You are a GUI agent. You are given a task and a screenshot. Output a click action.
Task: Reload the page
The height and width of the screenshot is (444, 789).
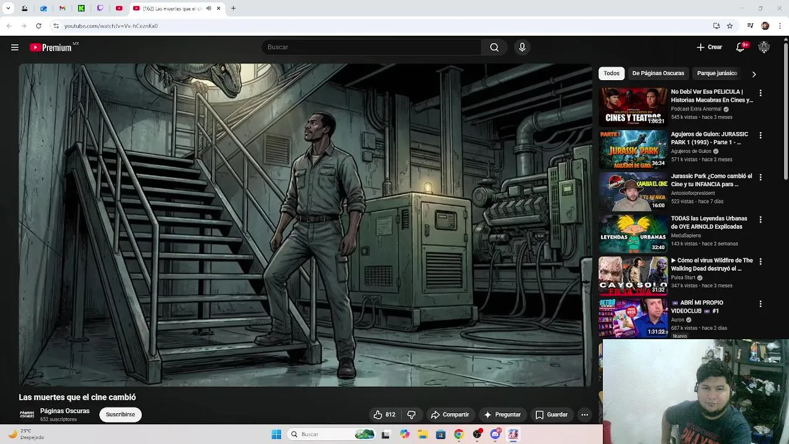click(38, 26)
